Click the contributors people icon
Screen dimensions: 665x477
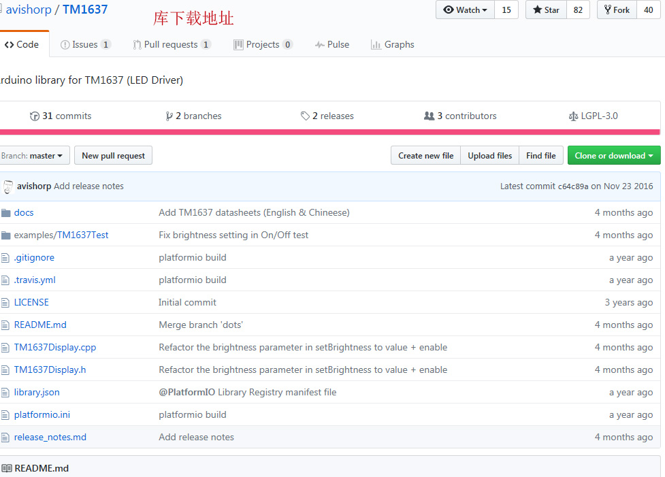click(429, 116)
